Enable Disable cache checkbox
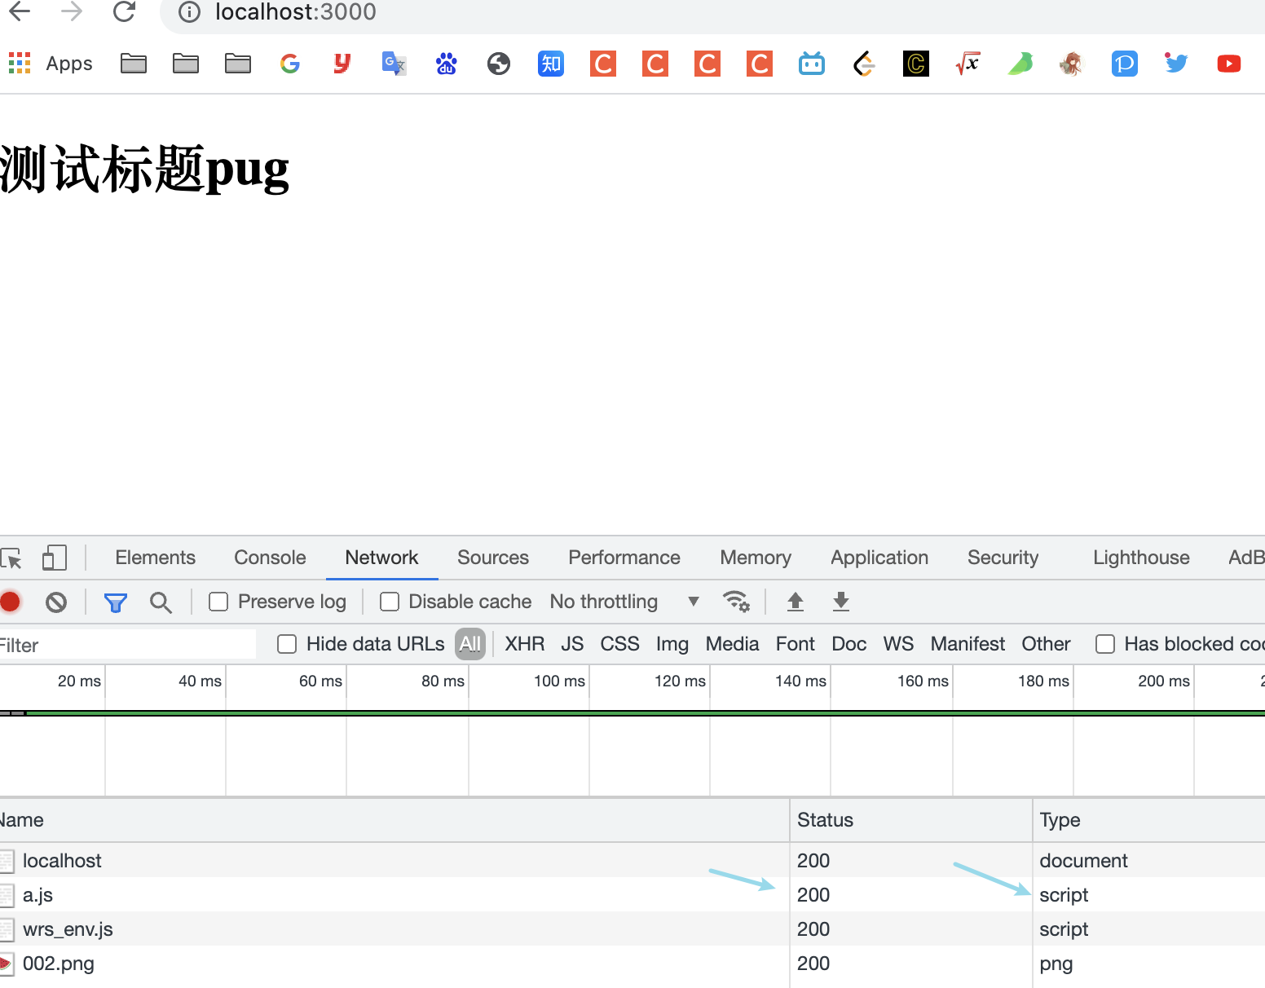This screenshot has height=988, width=1265. click(390, 602)
